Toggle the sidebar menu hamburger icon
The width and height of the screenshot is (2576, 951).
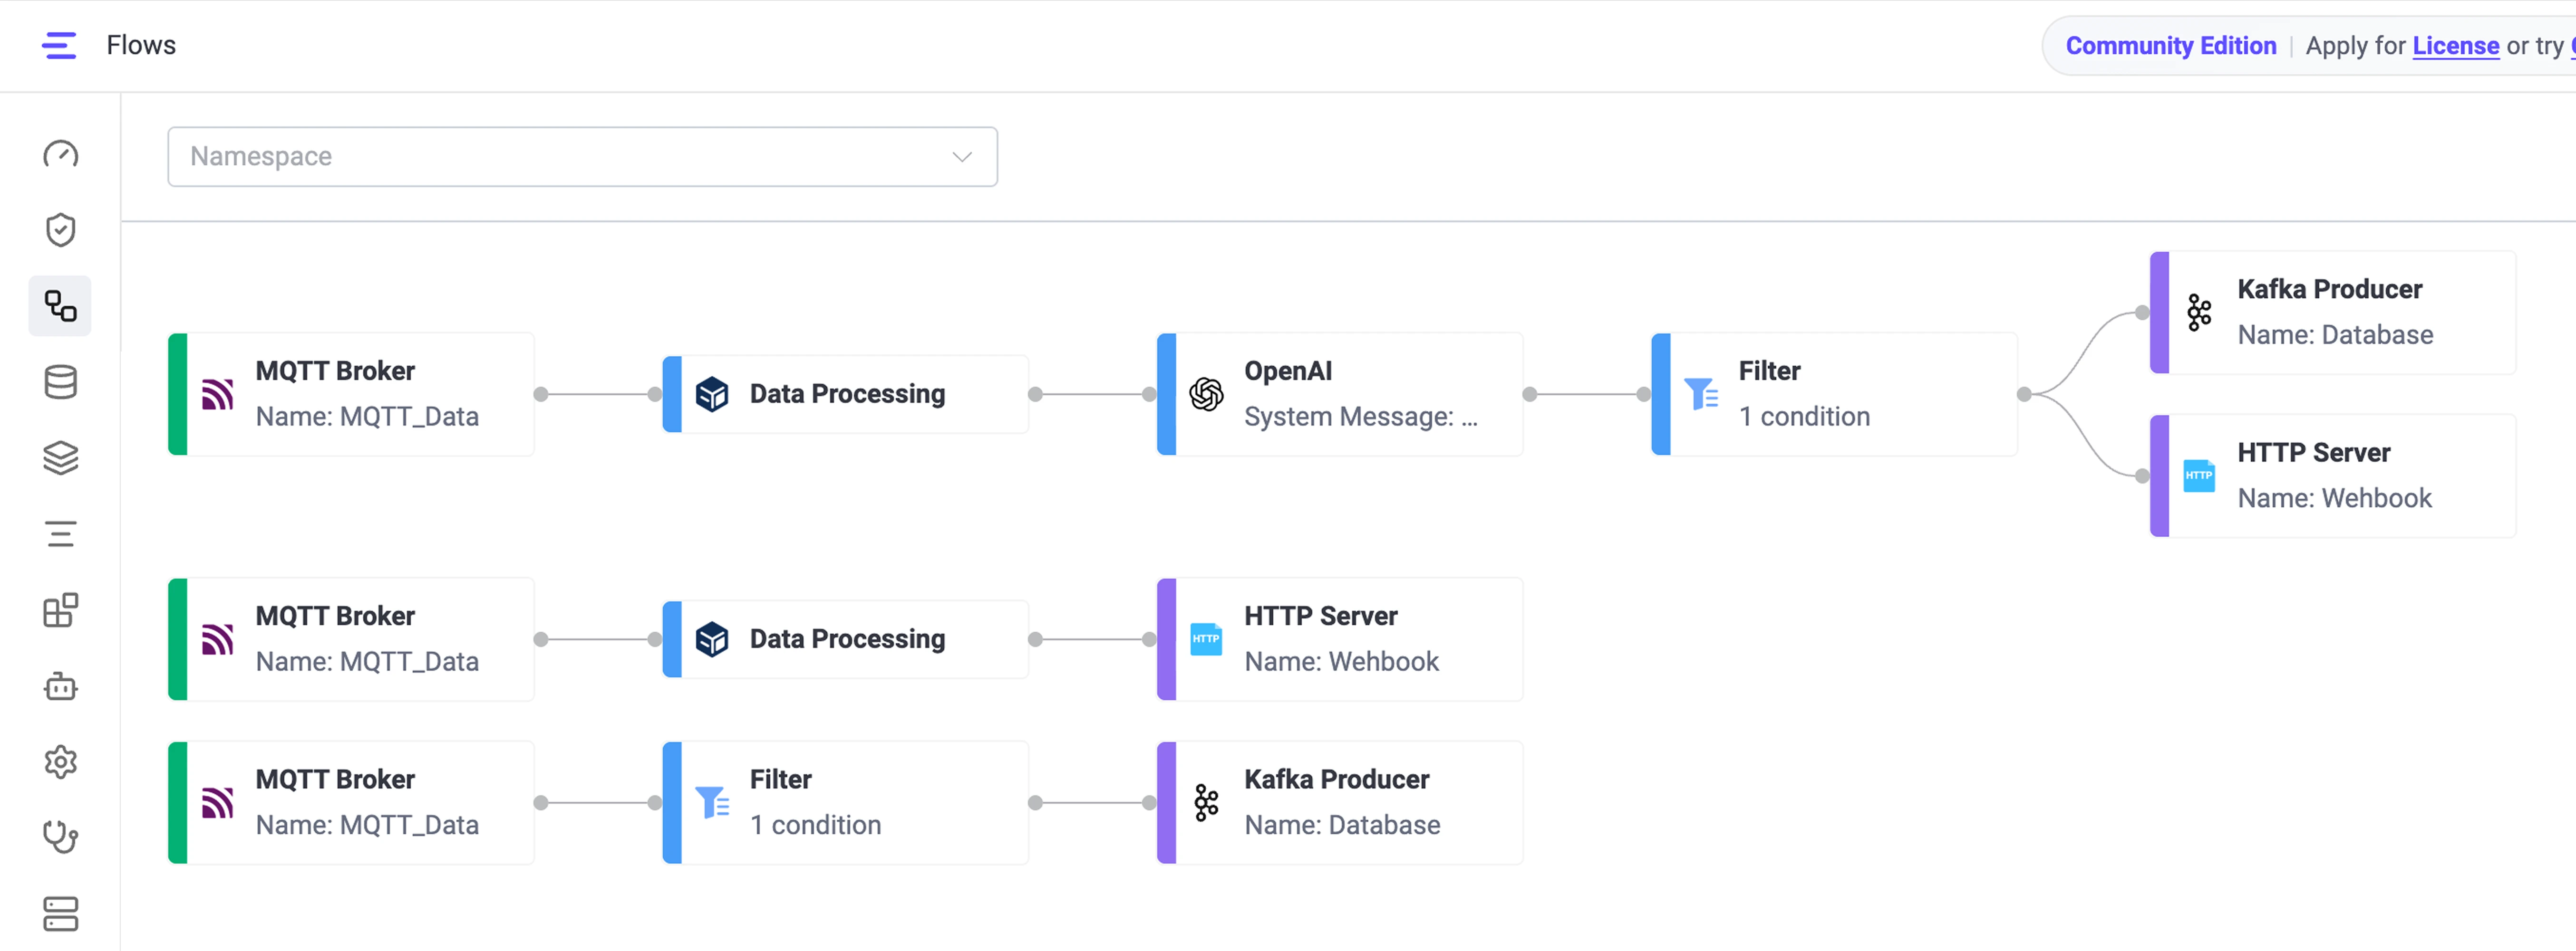point(59,46)
